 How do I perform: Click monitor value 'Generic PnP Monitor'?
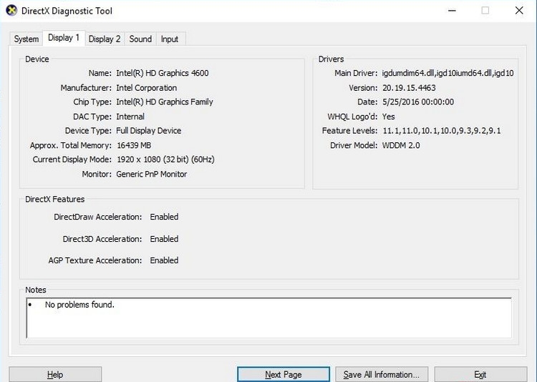click(152, 174)
